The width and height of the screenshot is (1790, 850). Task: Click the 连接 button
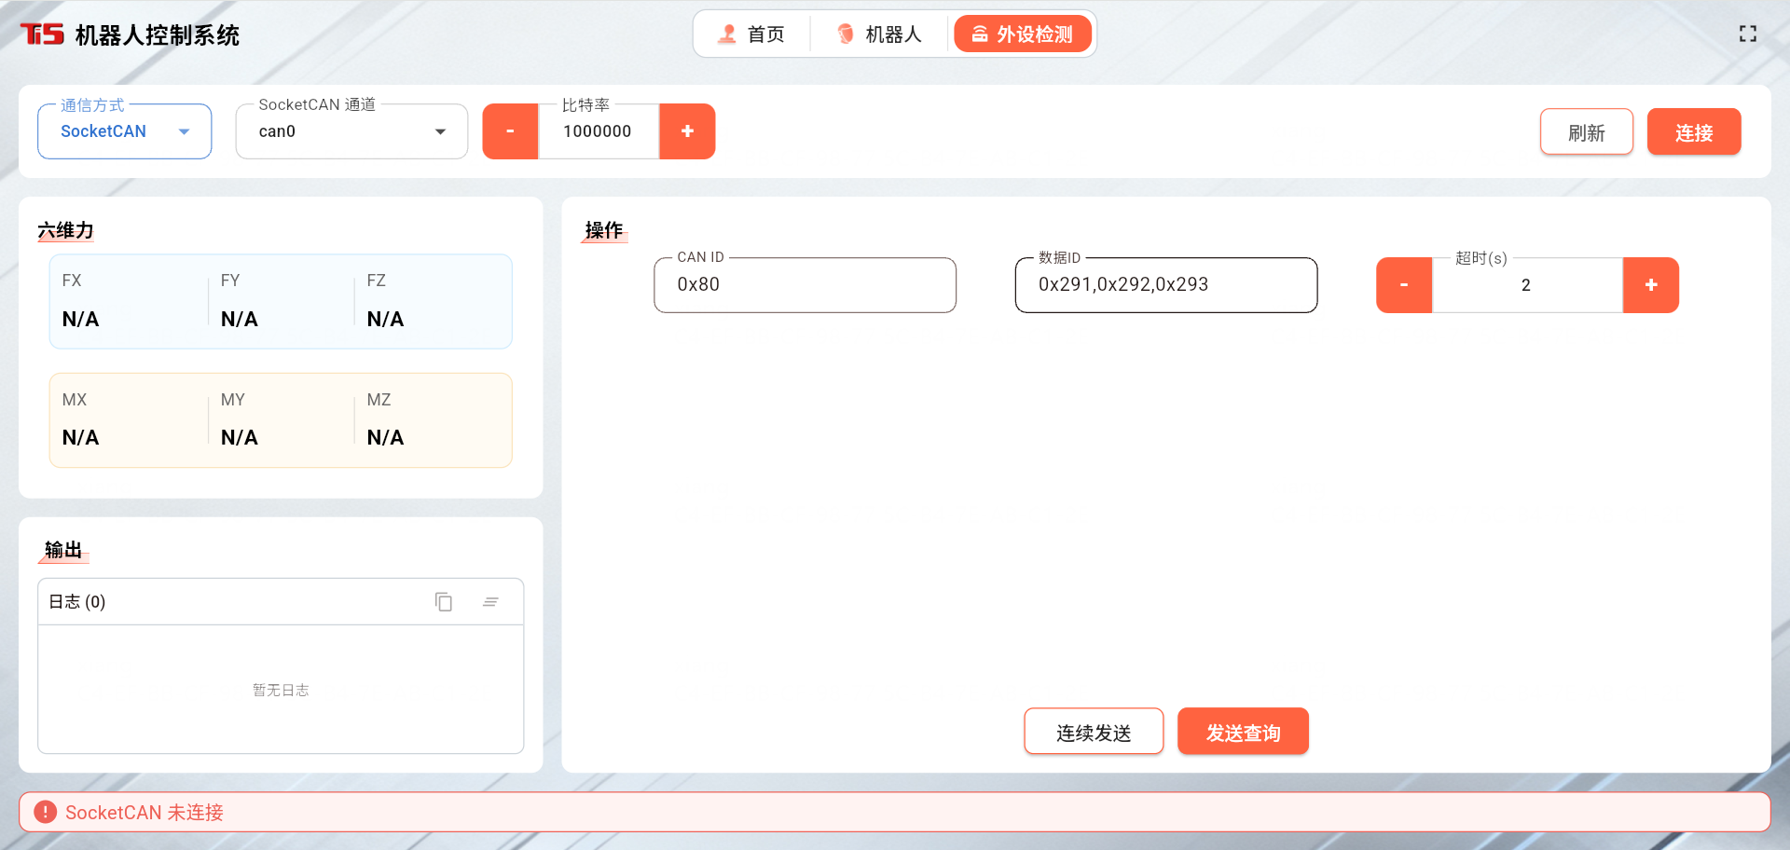tap(1694, 132)
